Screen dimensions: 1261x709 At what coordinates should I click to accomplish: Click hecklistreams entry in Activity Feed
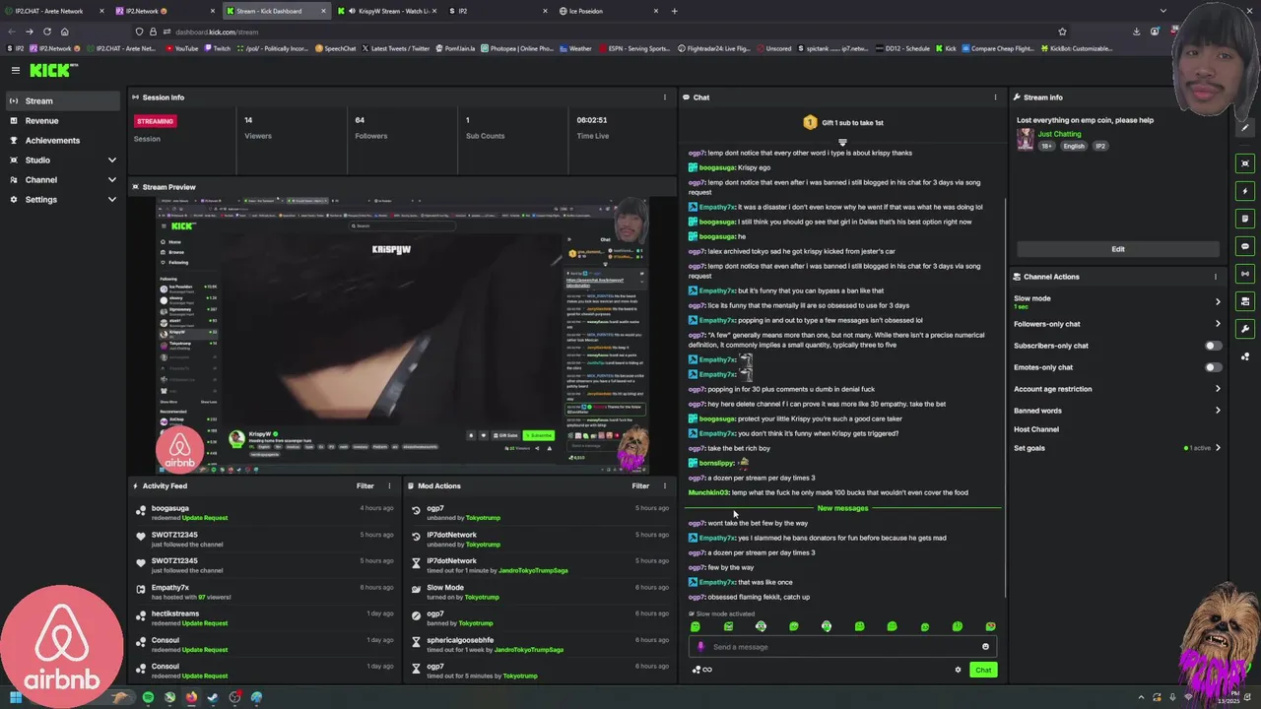pos(266,617)
